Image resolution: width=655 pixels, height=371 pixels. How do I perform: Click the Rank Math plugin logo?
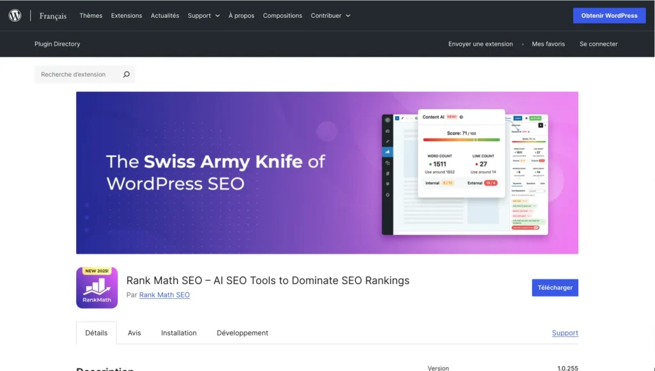[97, 287]
